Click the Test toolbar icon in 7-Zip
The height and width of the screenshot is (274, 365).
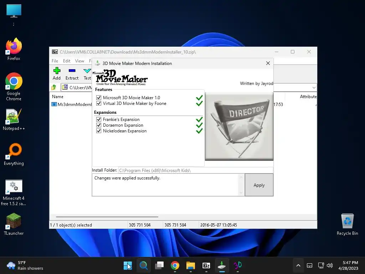87,73
